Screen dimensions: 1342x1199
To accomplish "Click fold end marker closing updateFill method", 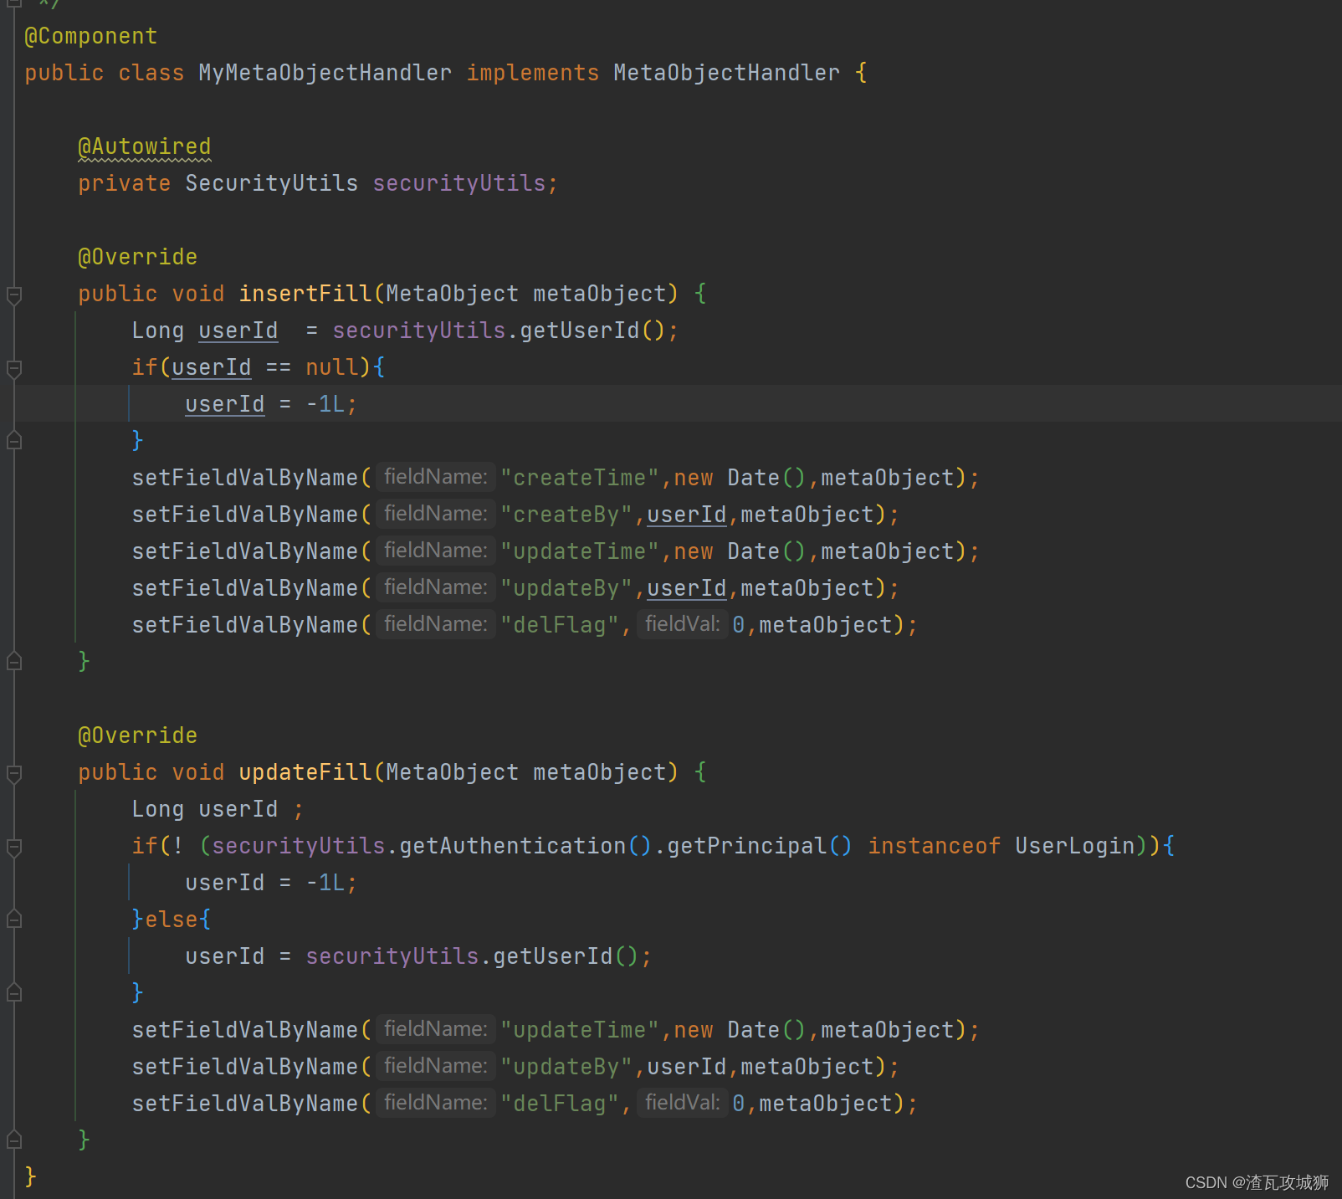I will pyautogui.click(x=13, y=1140).
